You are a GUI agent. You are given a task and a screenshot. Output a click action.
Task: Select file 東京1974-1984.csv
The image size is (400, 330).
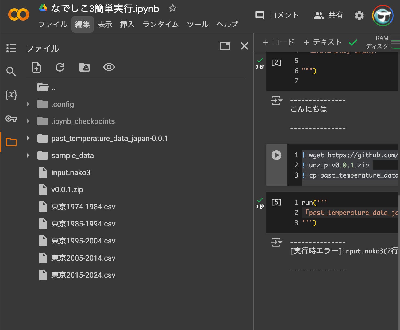(x=83, y=207)
